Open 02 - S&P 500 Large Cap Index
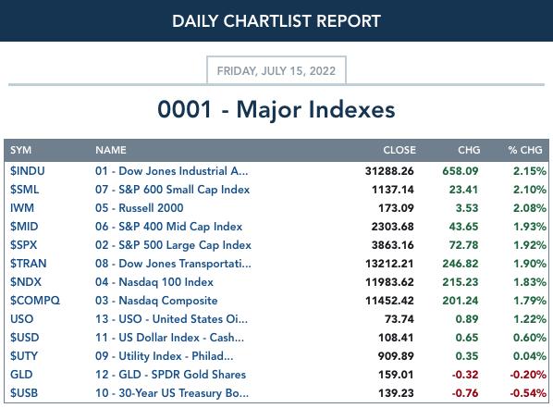Screen dimensions: 553x408 (173, 245)
